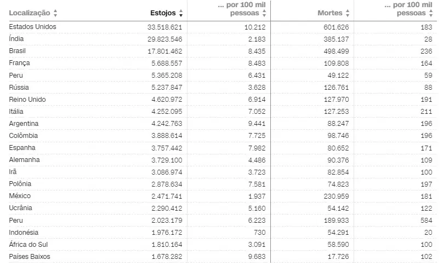This screenshot has height=266, width=443.
Task: Click the Mortes column header label
Action: point(330,13)
